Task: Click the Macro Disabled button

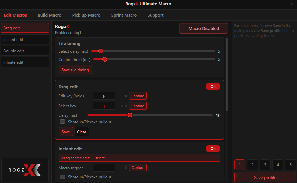Action: coord(204,28)
